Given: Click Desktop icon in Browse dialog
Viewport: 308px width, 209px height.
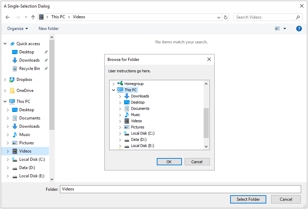Looking at the screenshot, I should [x=127, y=102].
